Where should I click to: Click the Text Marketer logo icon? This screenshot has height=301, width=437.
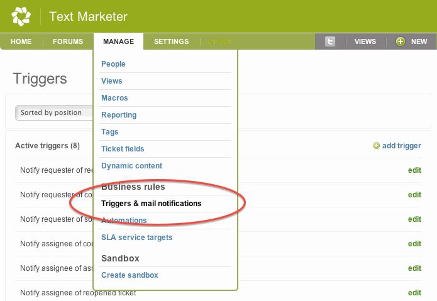click(x=21, y=16)
